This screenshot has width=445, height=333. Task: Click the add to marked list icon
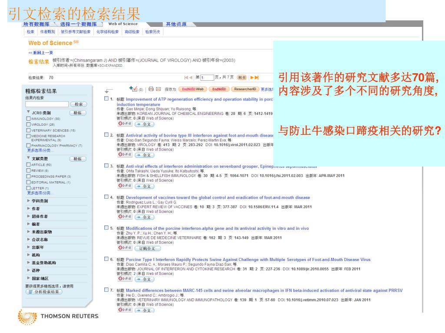133,89
